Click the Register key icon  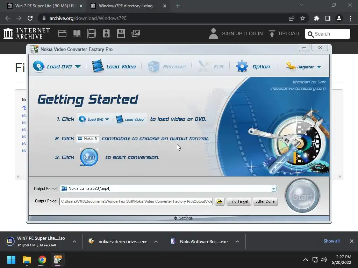point(291,66)
